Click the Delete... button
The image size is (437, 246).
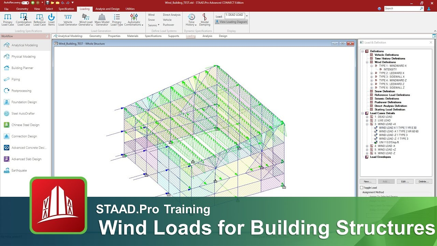point(424,181)
